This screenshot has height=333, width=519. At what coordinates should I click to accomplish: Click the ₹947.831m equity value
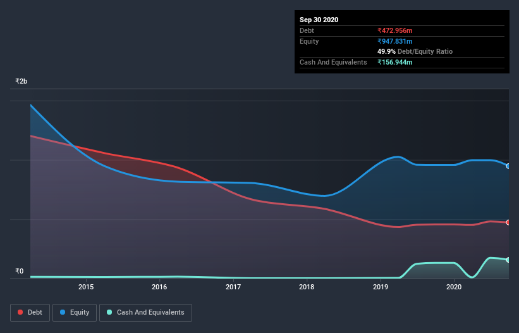[395, 41]
